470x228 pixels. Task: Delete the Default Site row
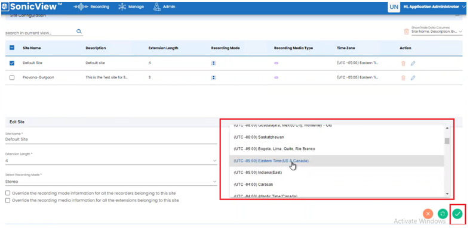[x=404, y=63]
